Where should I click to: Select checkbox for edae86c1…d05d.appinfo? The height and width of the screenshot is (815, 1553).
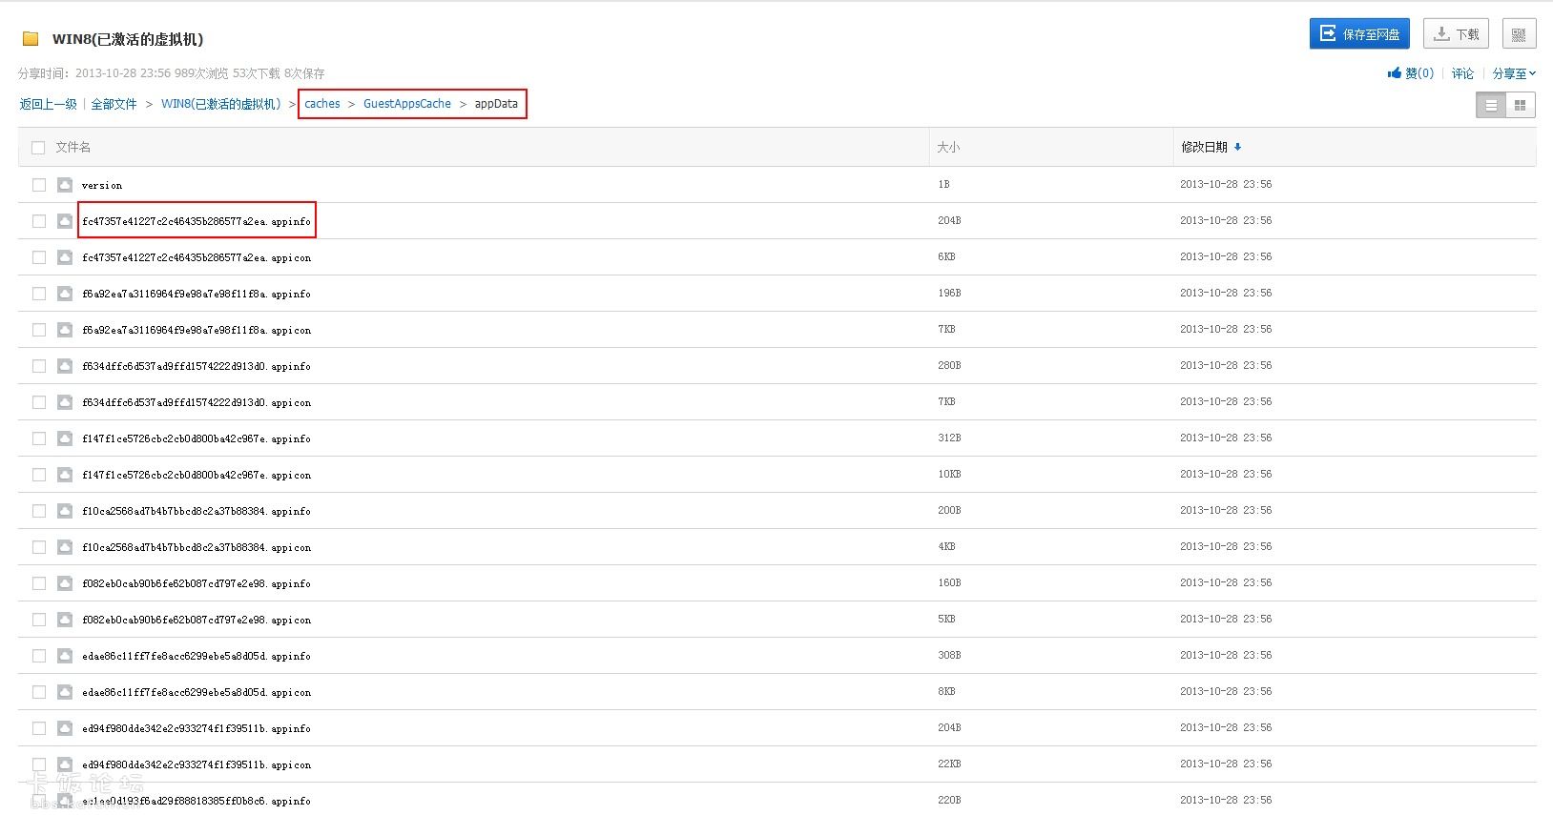tap(39, 656)
